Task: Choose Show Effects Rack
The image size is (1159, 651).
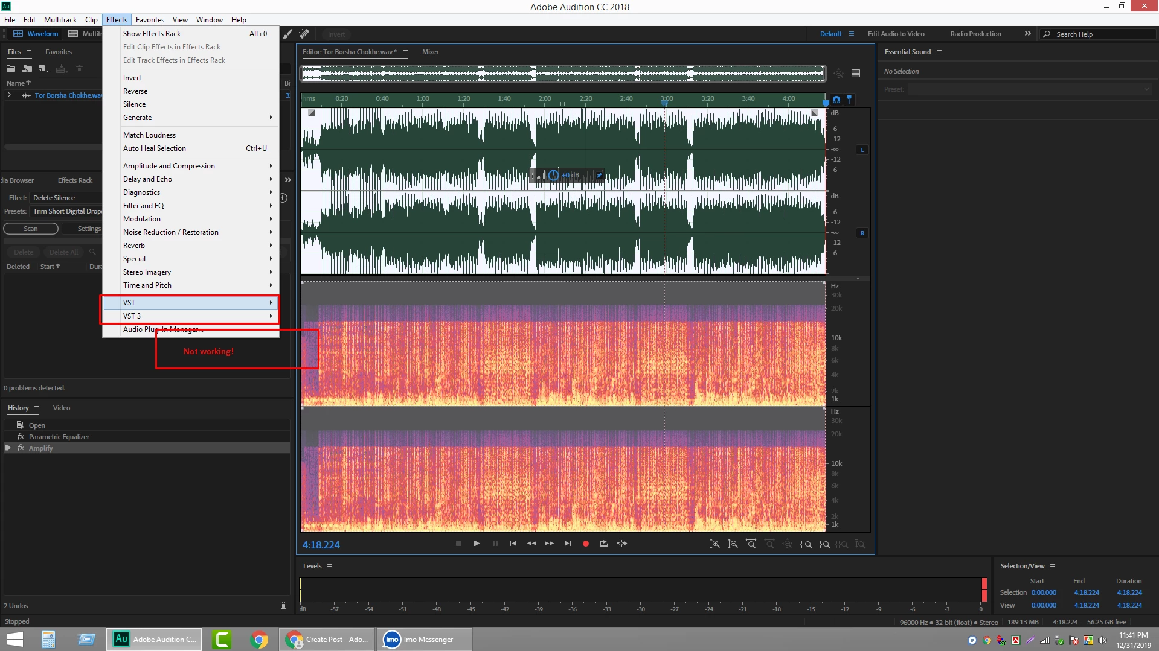Action: click(x=191, y=34)
